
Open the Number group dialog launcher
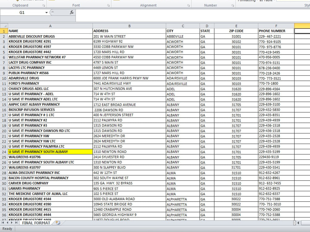(x=233, y=6)
